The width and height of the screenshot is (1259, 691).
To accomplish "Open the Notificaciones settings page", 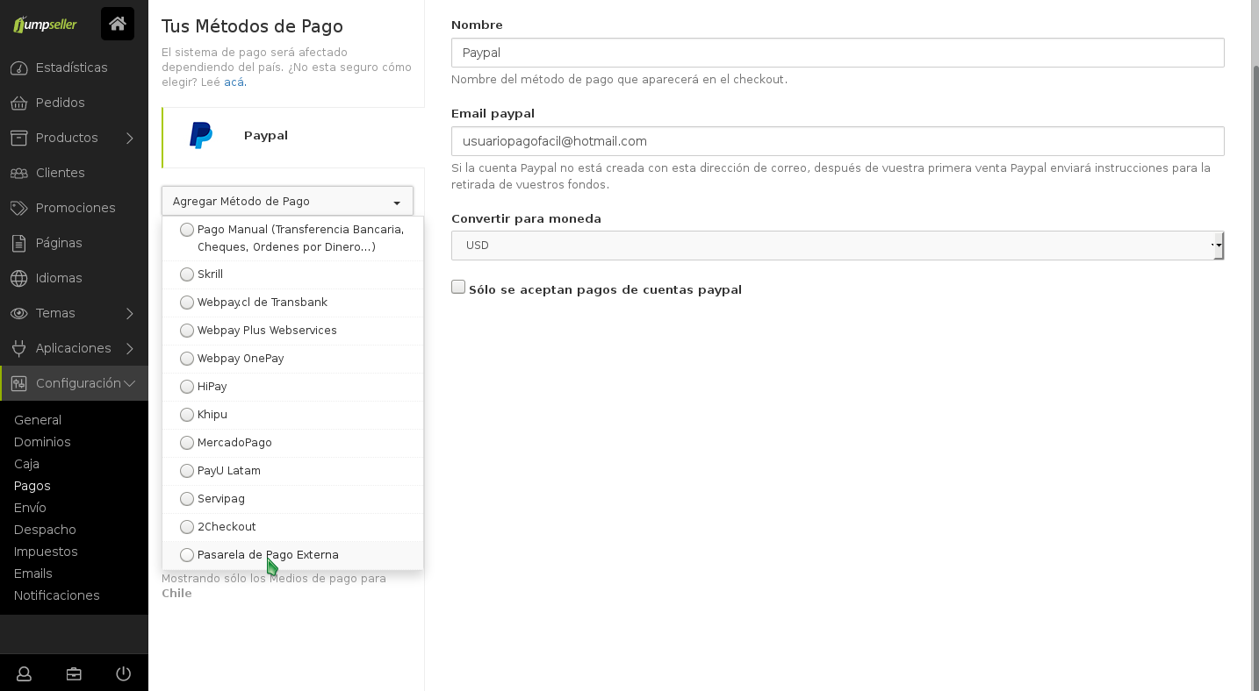I will point(57,595).
